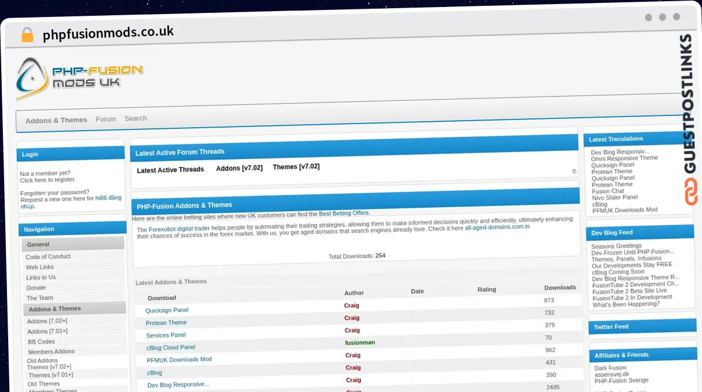Click the Author column header
702x392 pixels.
tap(354, 293)
